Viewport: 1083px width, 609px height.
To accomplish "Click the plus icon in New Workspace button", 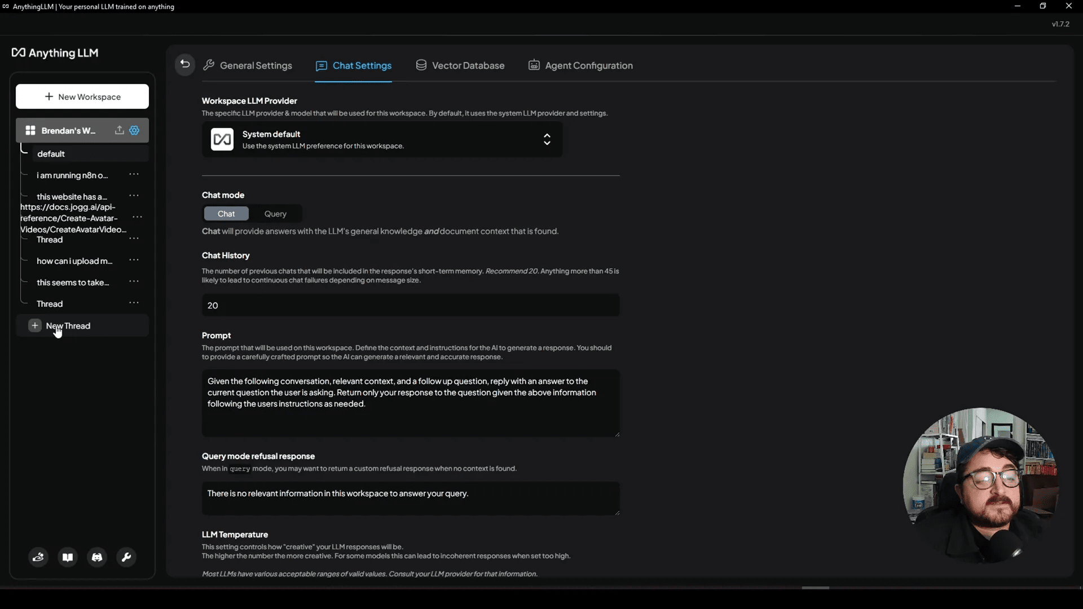I will 49,96.
